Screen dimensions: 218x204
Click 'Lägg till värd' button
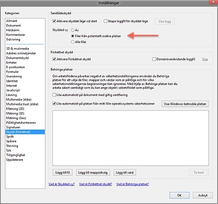click(x=124, y=172)
